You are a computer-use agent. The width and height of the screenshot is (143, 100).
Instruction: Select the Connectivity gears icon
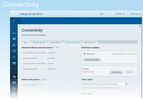[14, 77]
